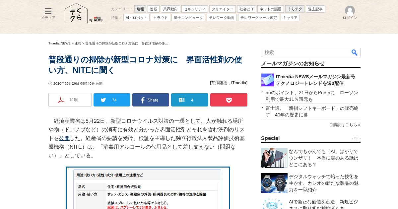Click the mail magazine envelope icon

coord(268,80)
